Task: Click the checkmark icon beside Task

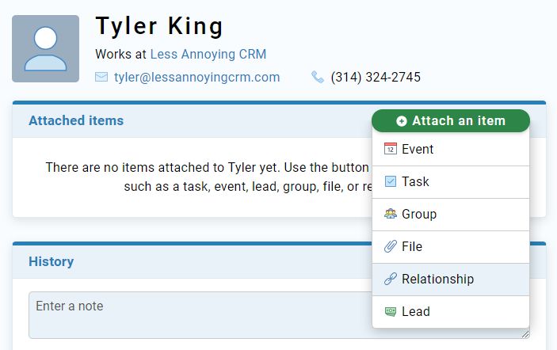Action: [390, 181]
